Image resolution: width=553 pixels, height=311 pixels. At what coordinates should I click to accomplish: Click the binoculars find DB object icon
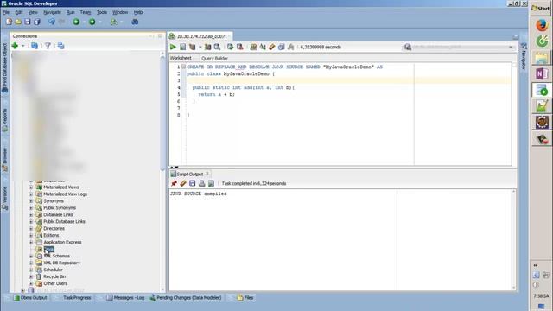tap(135, 22)
